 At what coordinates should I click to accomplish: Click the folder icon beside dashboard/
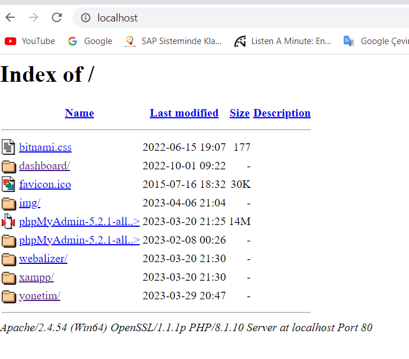coord(9,166)
